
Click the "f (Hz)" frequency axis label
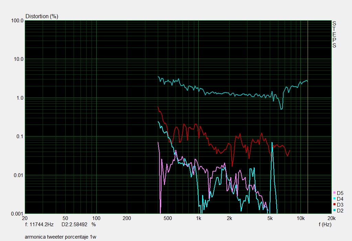pyautogui.click(x=325, y=224)
